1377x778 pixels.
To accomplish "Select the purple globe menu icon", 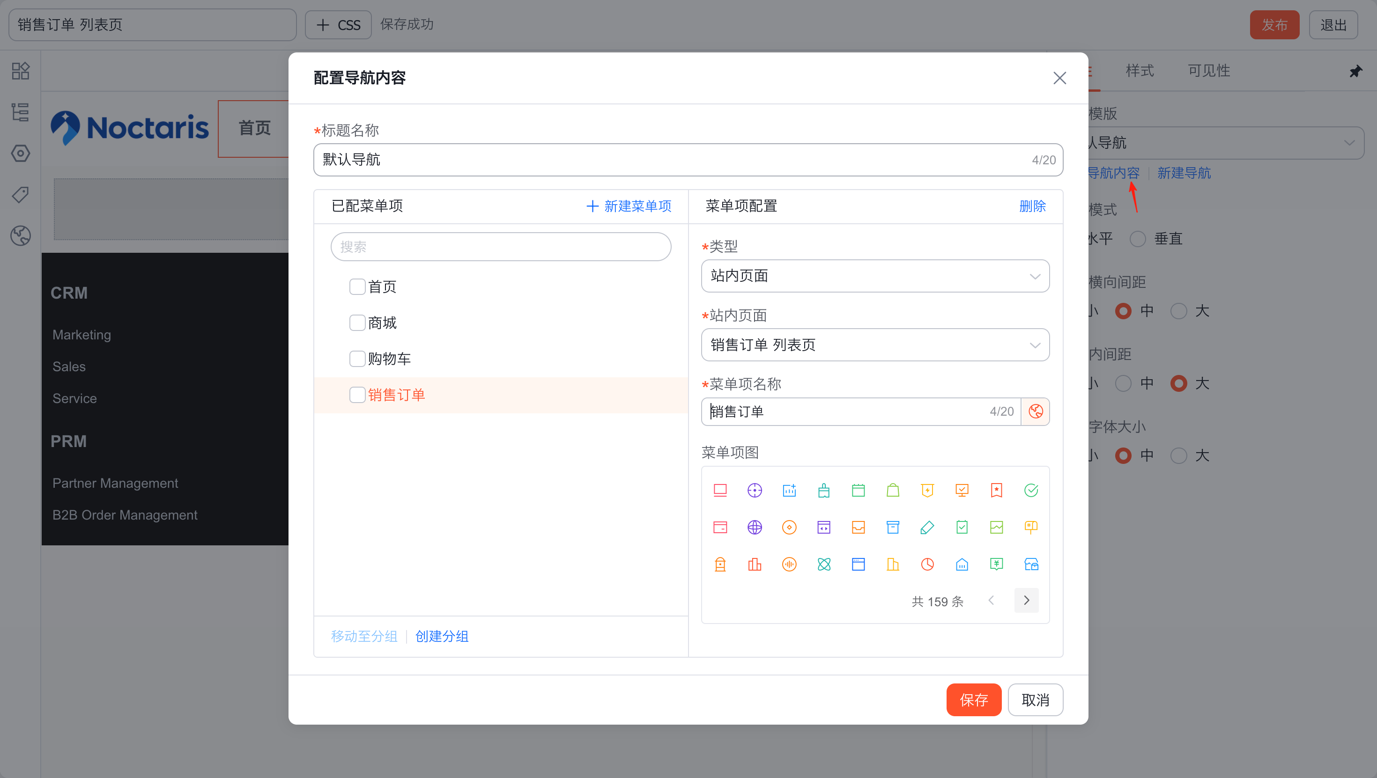I will pyautogui.click(x=754, y=528).
